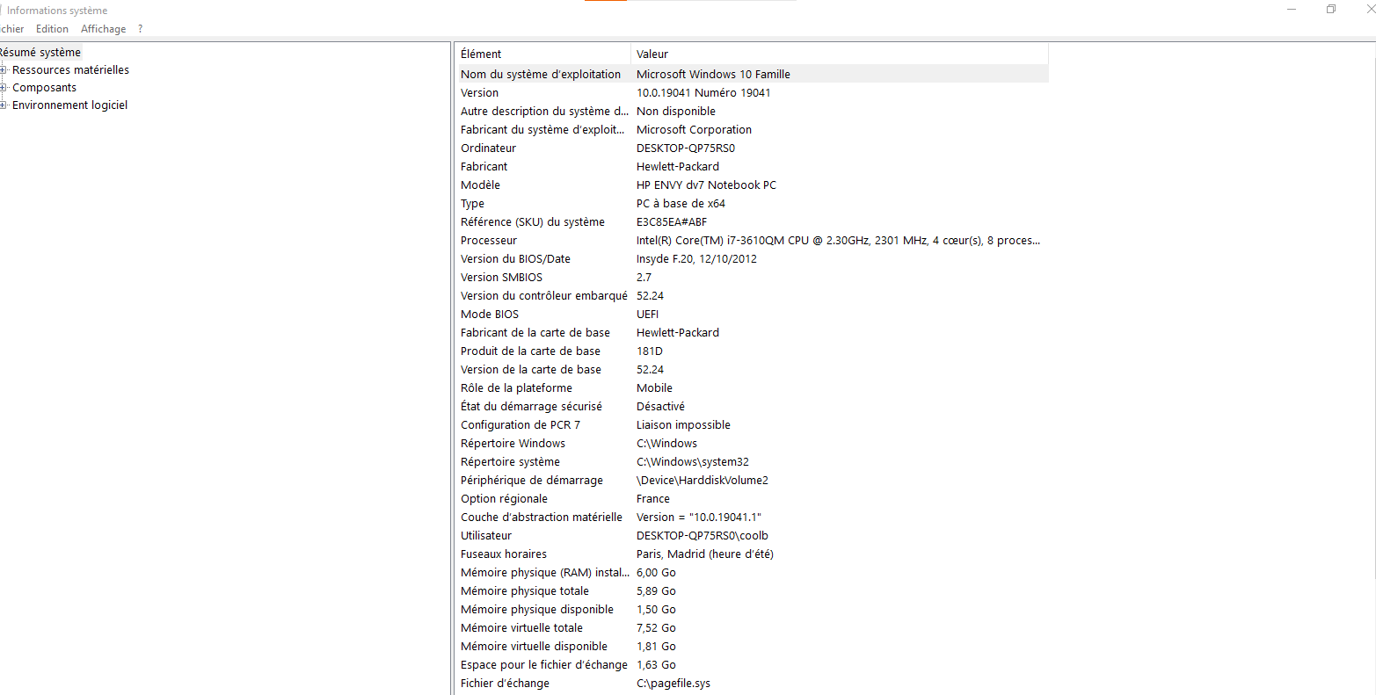This screenshot has width=1376, height=695.
Task: Select the Version du contrôleur embarqué row
Action: (752, 296)
